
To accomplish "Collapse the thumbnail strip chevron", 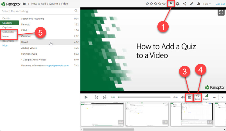I will (222, 97).
